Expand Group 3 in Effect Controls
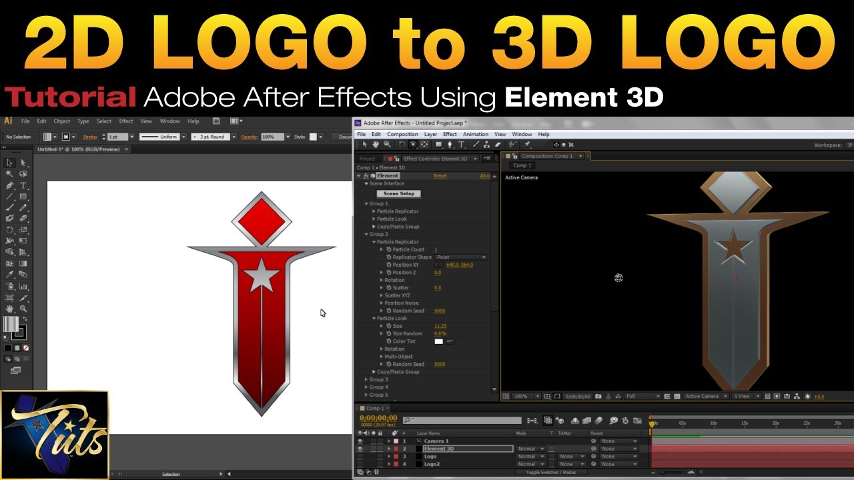Screen dimensions: 854x480 click(366, 379)
